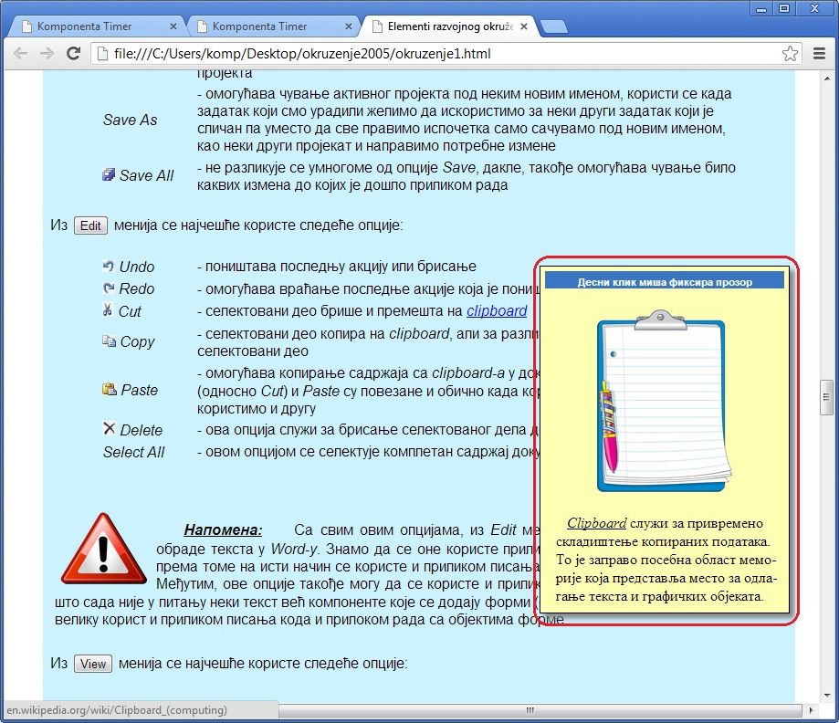Viewport: 839px width, 723px height.
Task: Open a new tab with the new-tab button
Action: click(554, 26)
